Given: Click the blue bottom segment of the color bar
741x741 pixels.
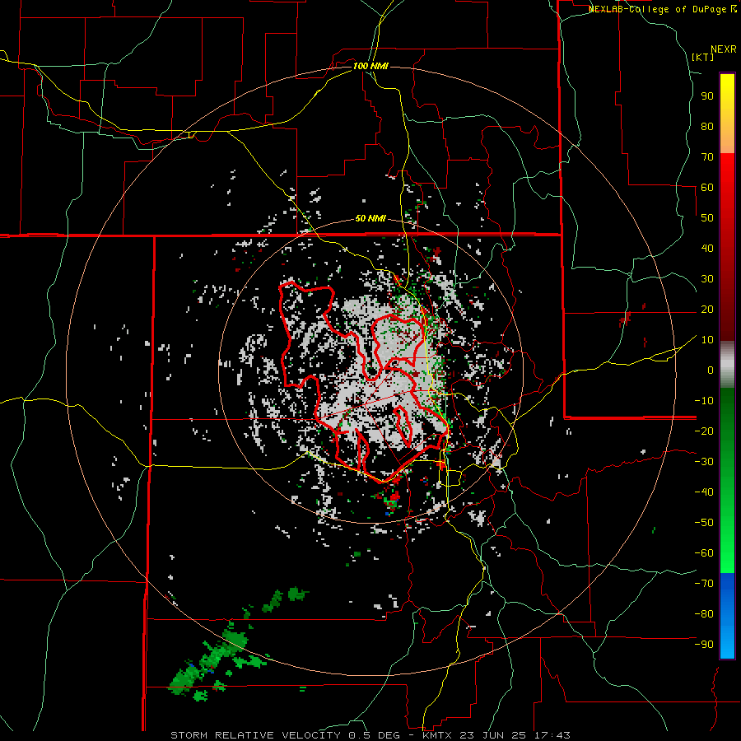Looking at the screenshot, I should (x=727, y=616).
